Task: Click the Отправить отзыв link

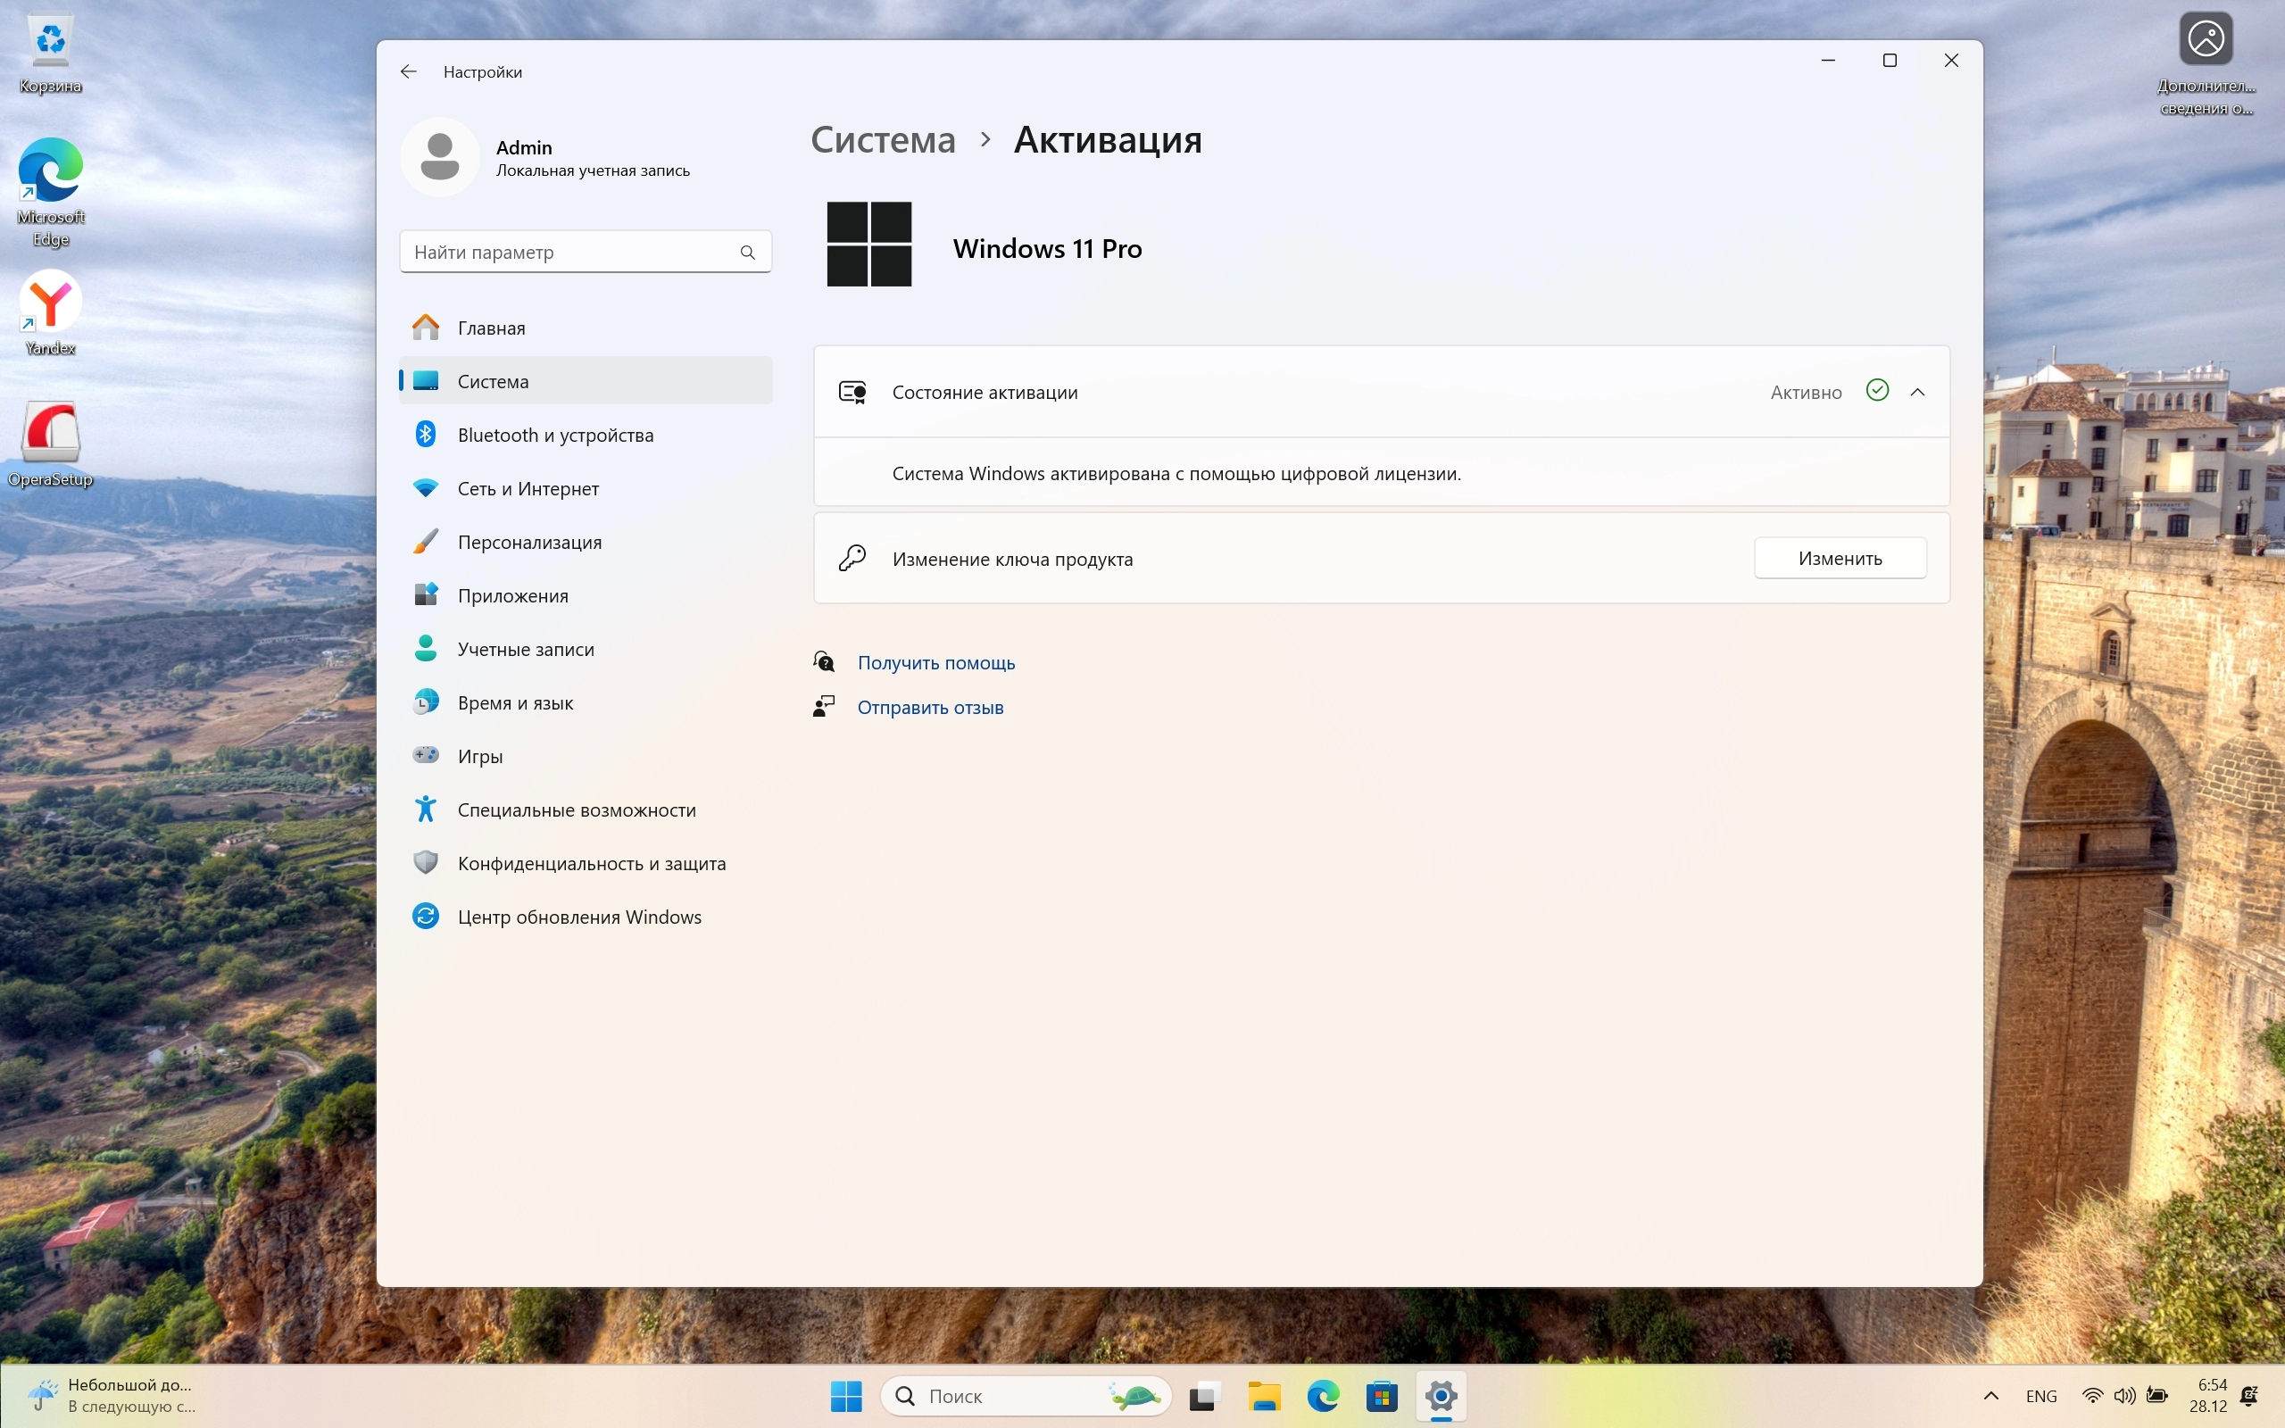Action: [930, 708]
